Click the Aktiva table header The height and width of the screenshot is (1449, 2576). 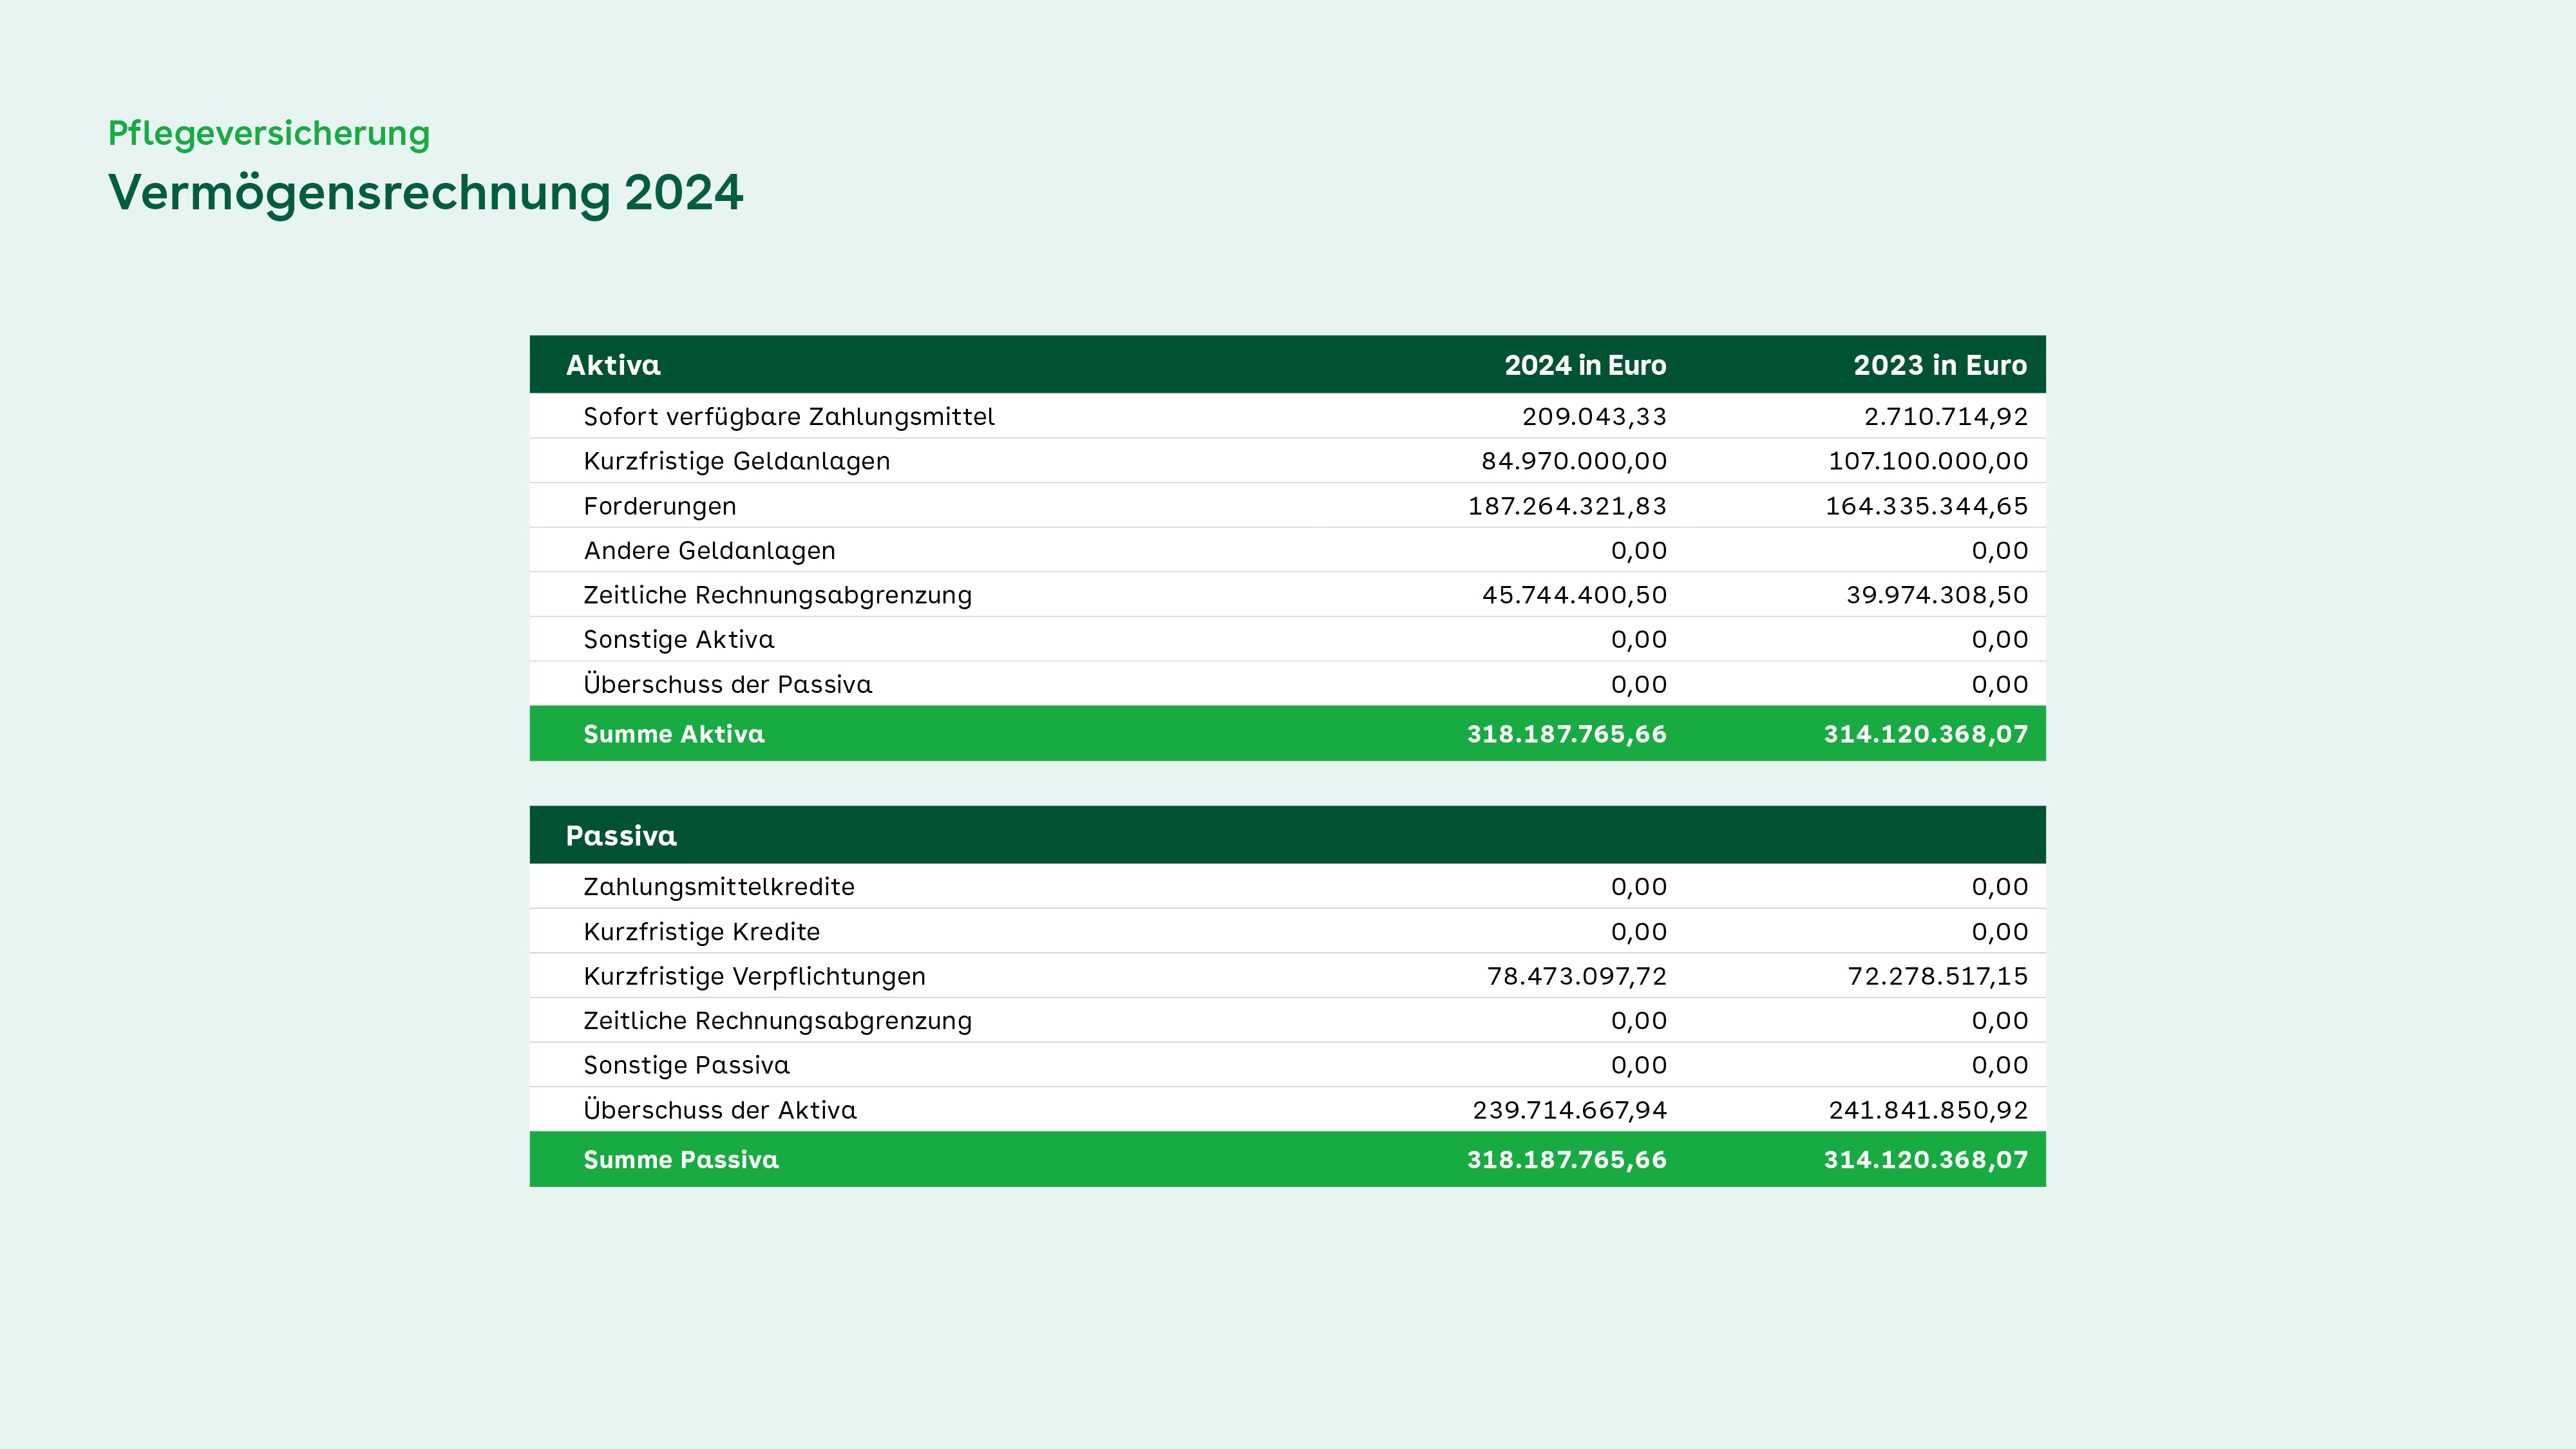(613, 365)
